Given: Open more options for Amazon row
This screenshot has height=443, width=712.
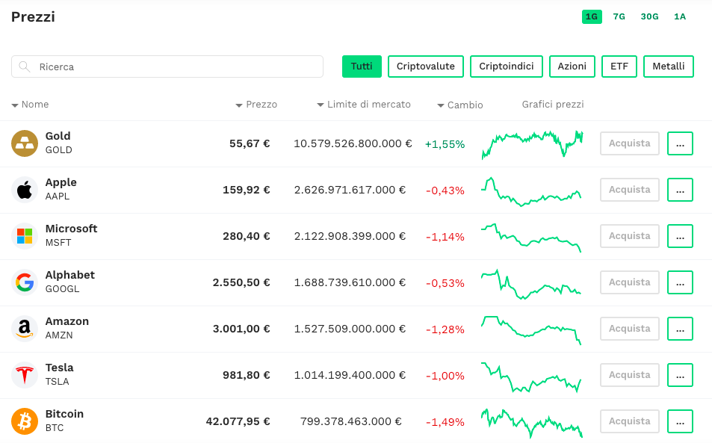Looking at the screenshot, I should (x=680, y=329).
